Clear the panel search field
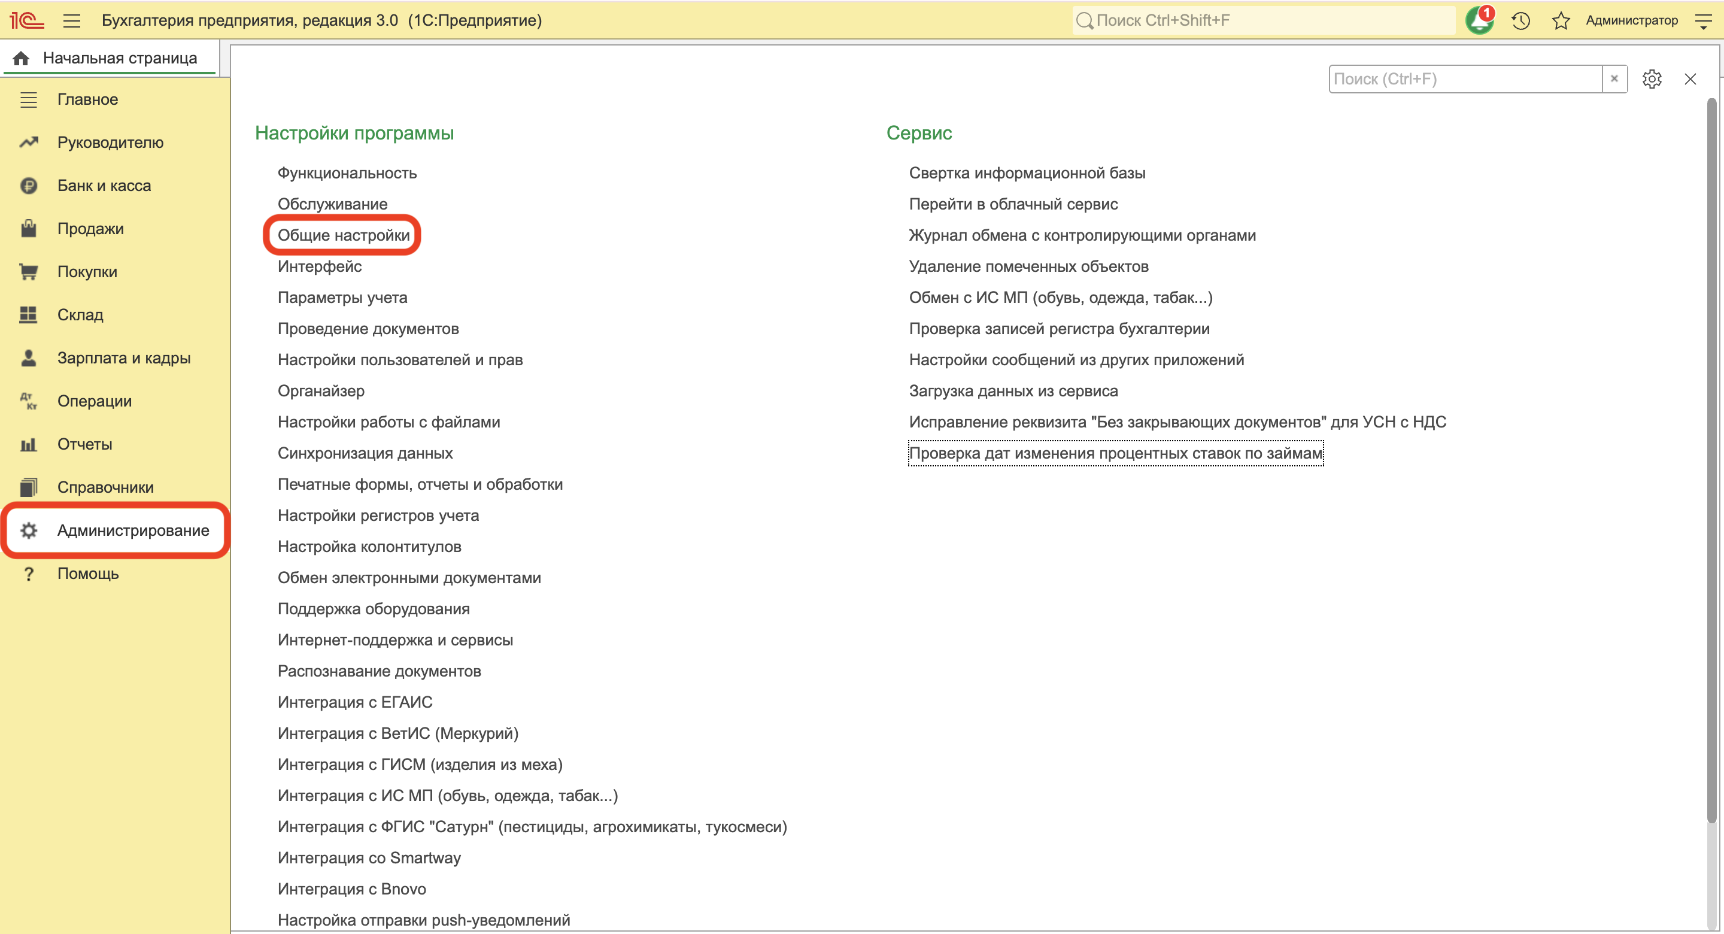This screenshot has height=934, width=1724. pyautogui.click(x=1614, y=79)
